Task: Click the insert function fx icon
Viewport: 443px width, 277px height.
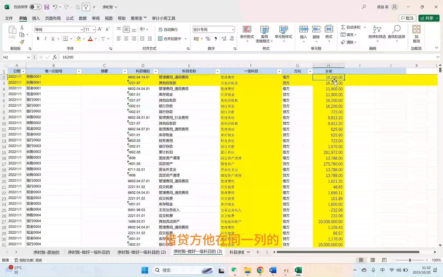Action: coord(55,57)
